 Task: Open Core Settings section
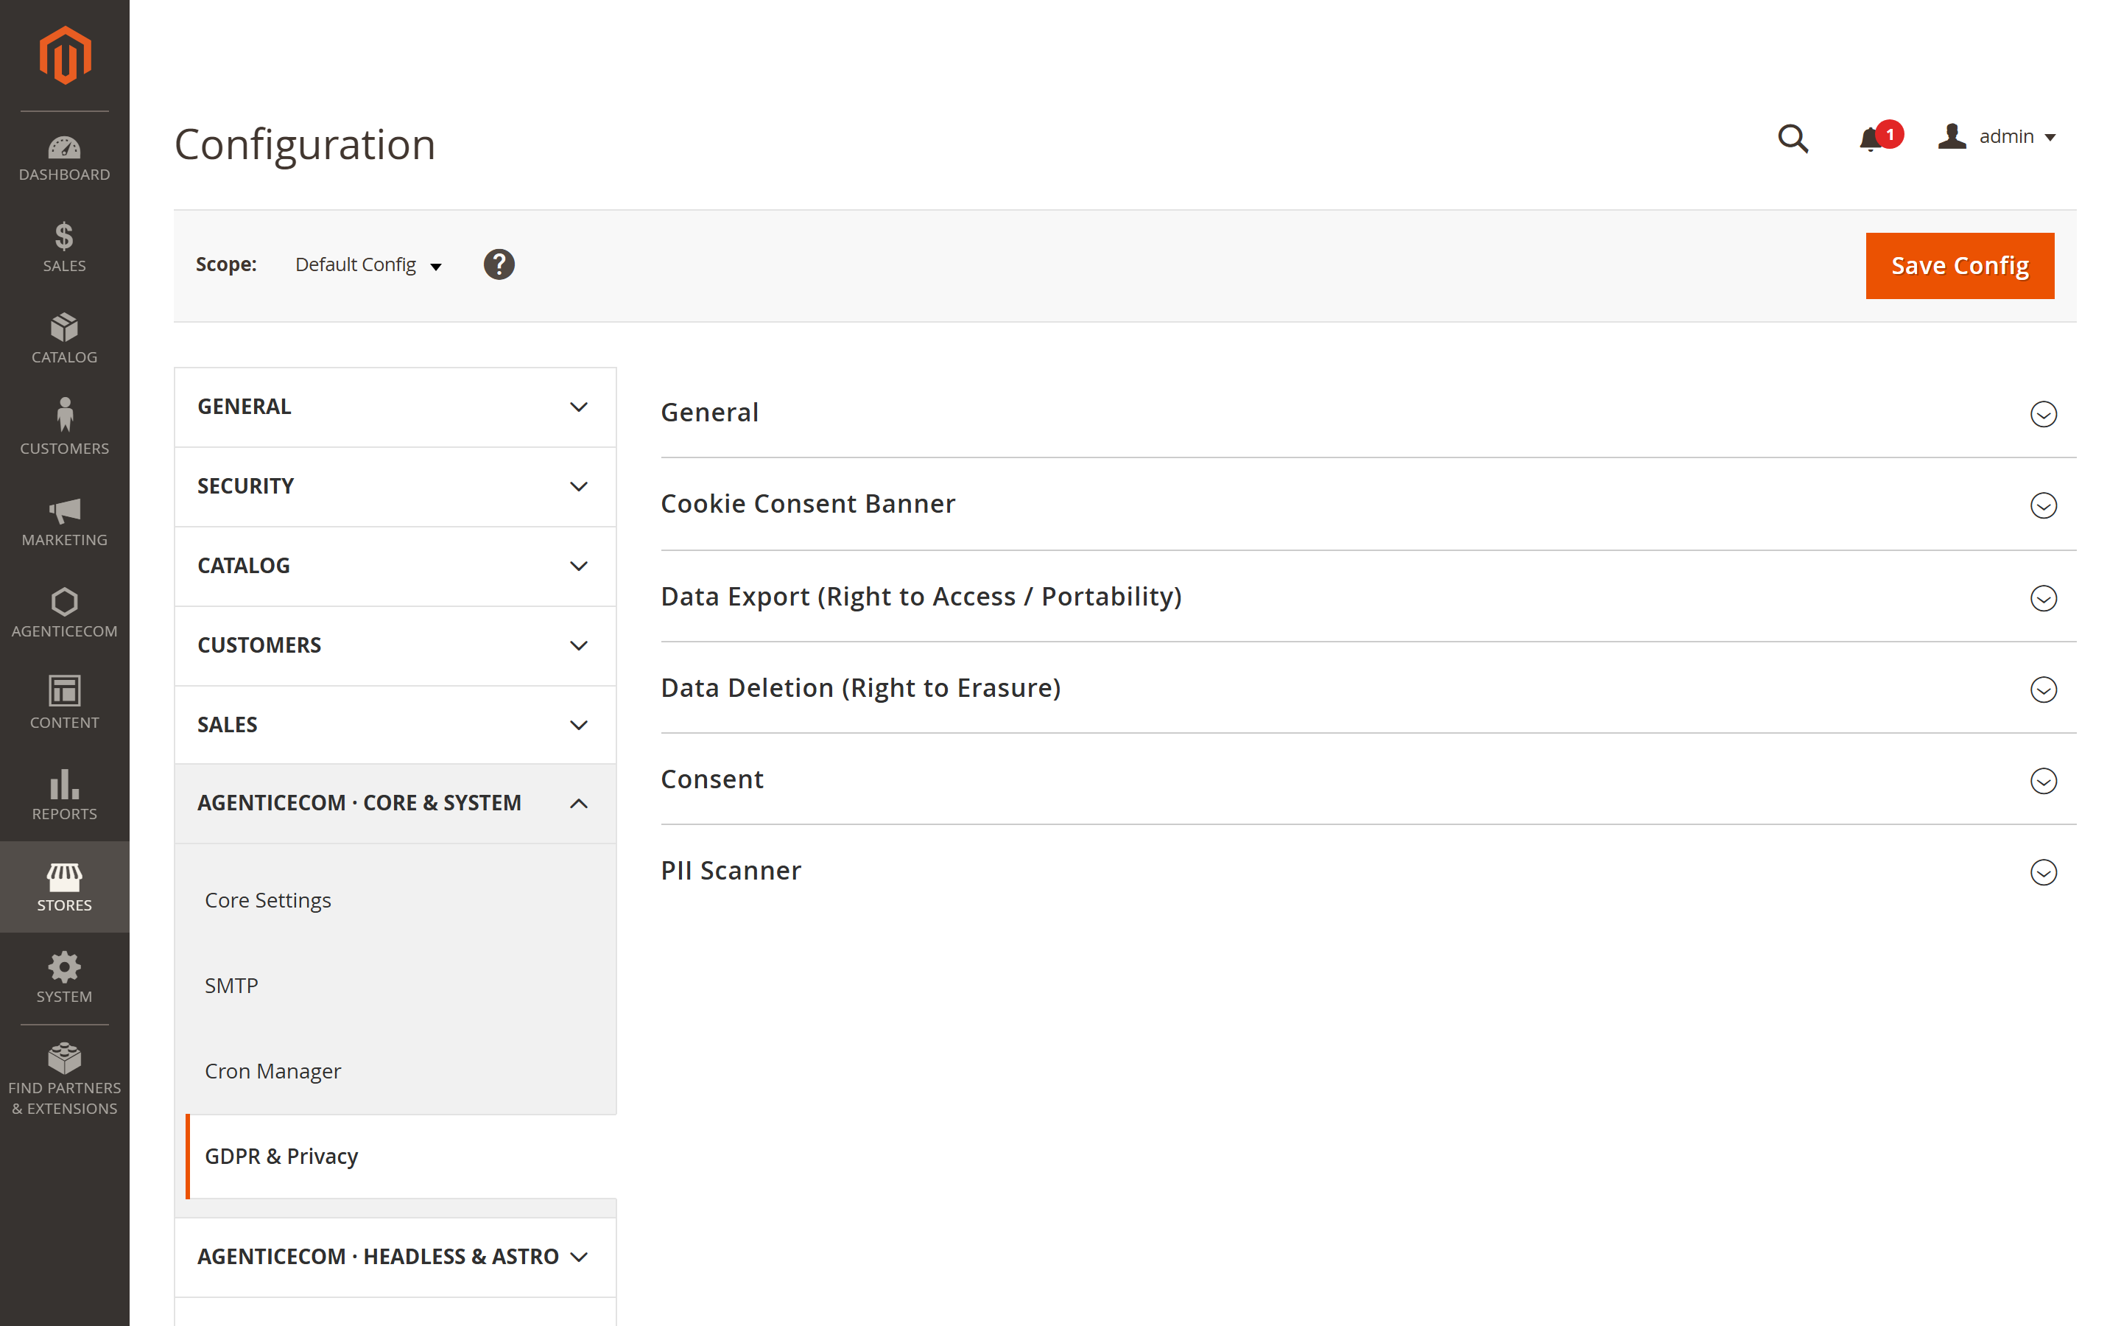click(267, 901)
